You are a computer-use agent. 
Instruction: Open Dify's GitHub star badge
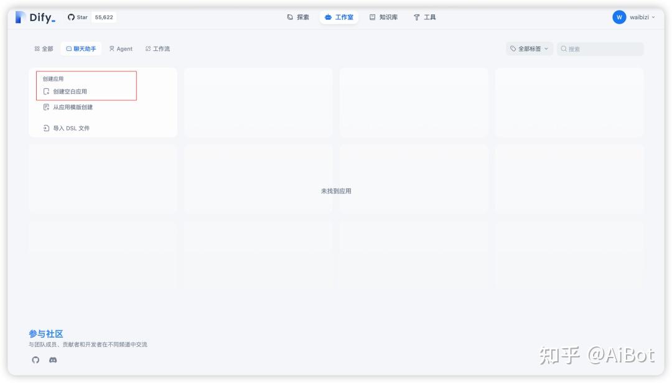91,17
